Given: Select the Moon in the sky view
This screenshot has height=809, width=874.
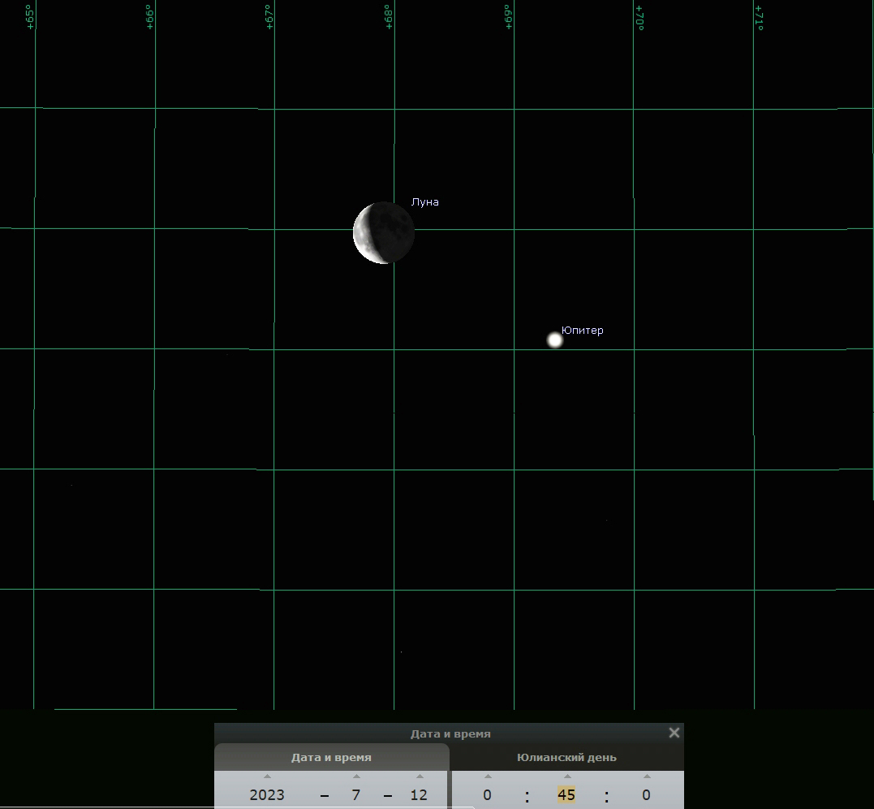Looking at the screenshot, I should [x=384, y=232].
